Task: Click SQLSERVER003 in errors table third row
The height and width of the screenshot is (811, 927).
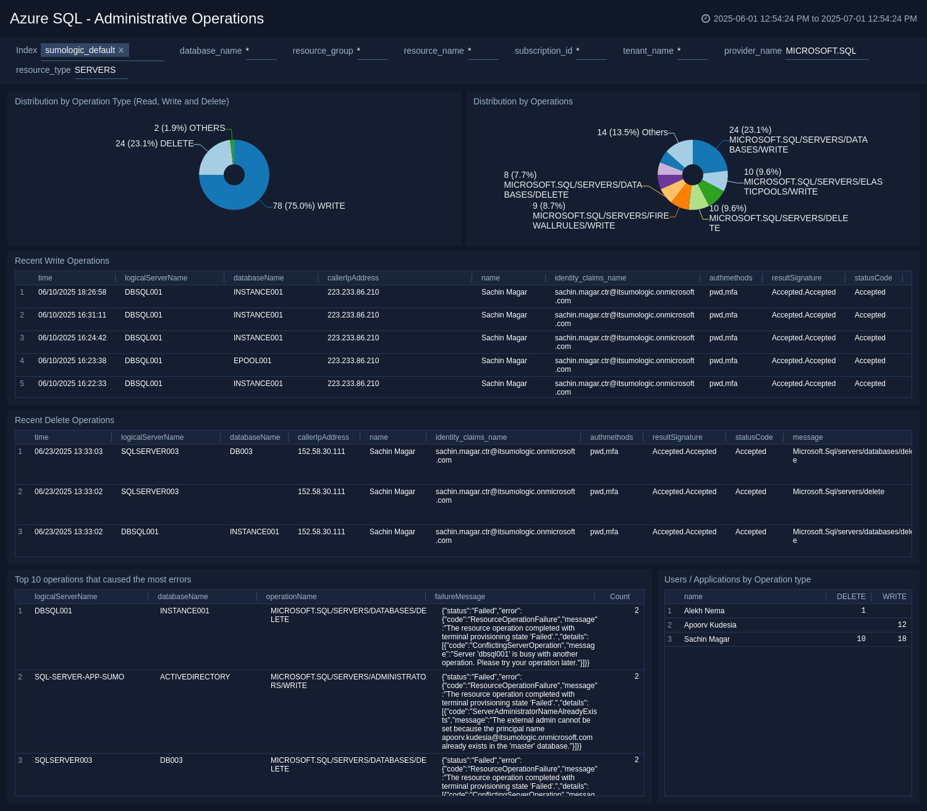Action: tap(63, 760)
